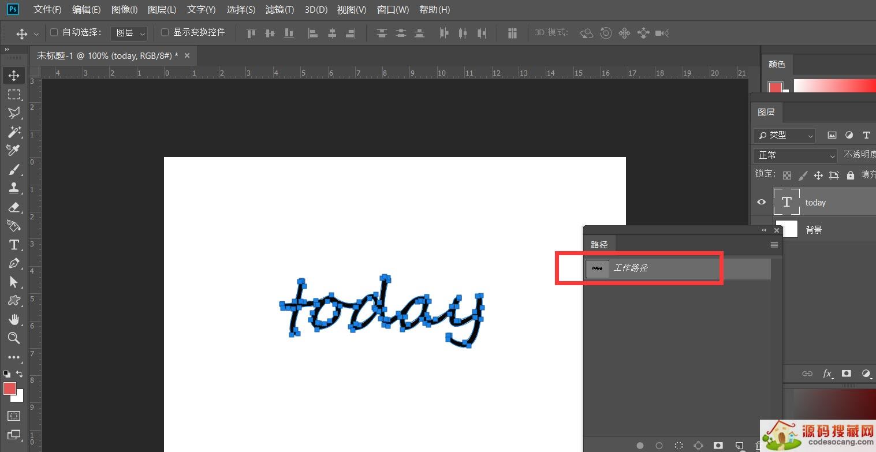The image size is (876, 452).
Task: Add mask icon in Paths panel
Action: point(718,446)
